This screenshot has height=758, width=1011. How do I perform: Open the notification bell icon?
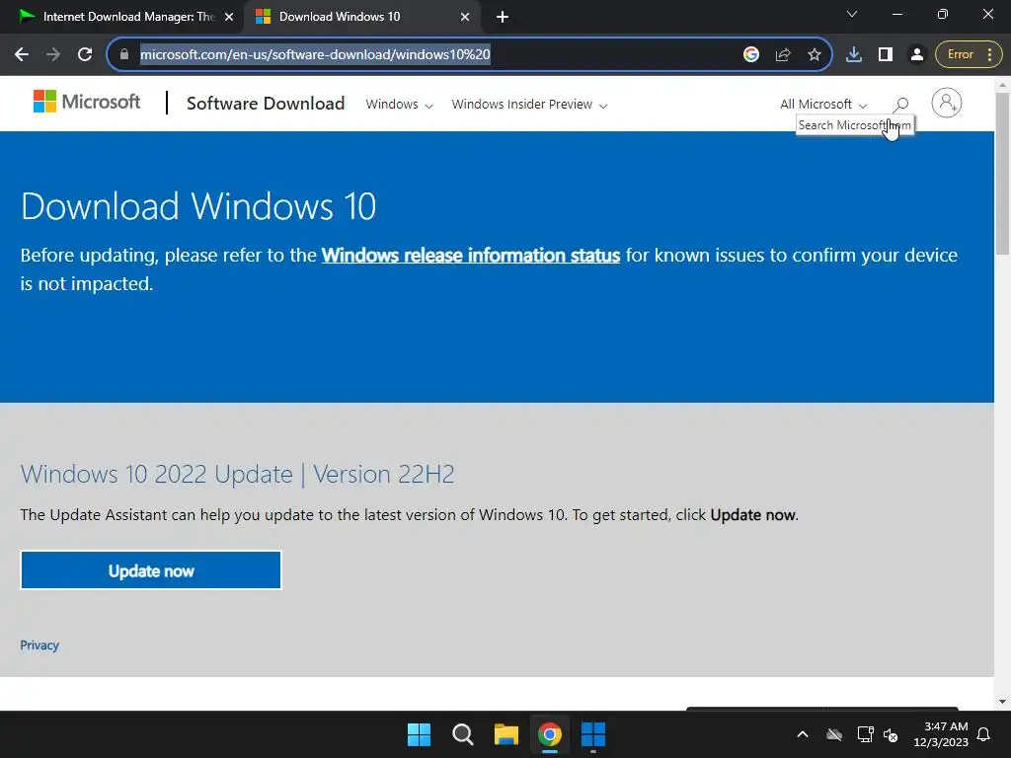point(984,734)
